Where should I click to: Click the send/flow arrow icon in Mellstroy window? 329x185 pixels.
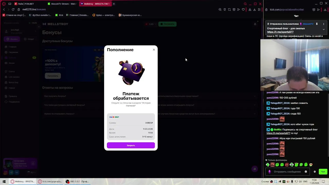[x=239, y=10]
